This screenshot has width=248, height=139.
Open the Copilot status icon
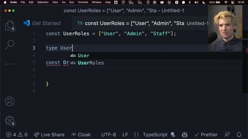[184, 135]
